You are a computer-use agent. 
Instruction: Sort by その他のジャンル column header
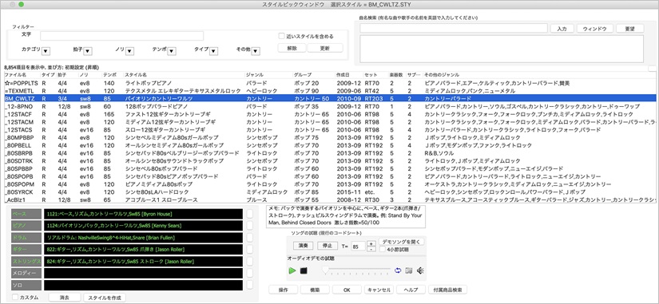click(539, 75)
